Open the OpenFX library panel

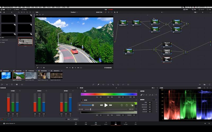(x=201, y=10)
